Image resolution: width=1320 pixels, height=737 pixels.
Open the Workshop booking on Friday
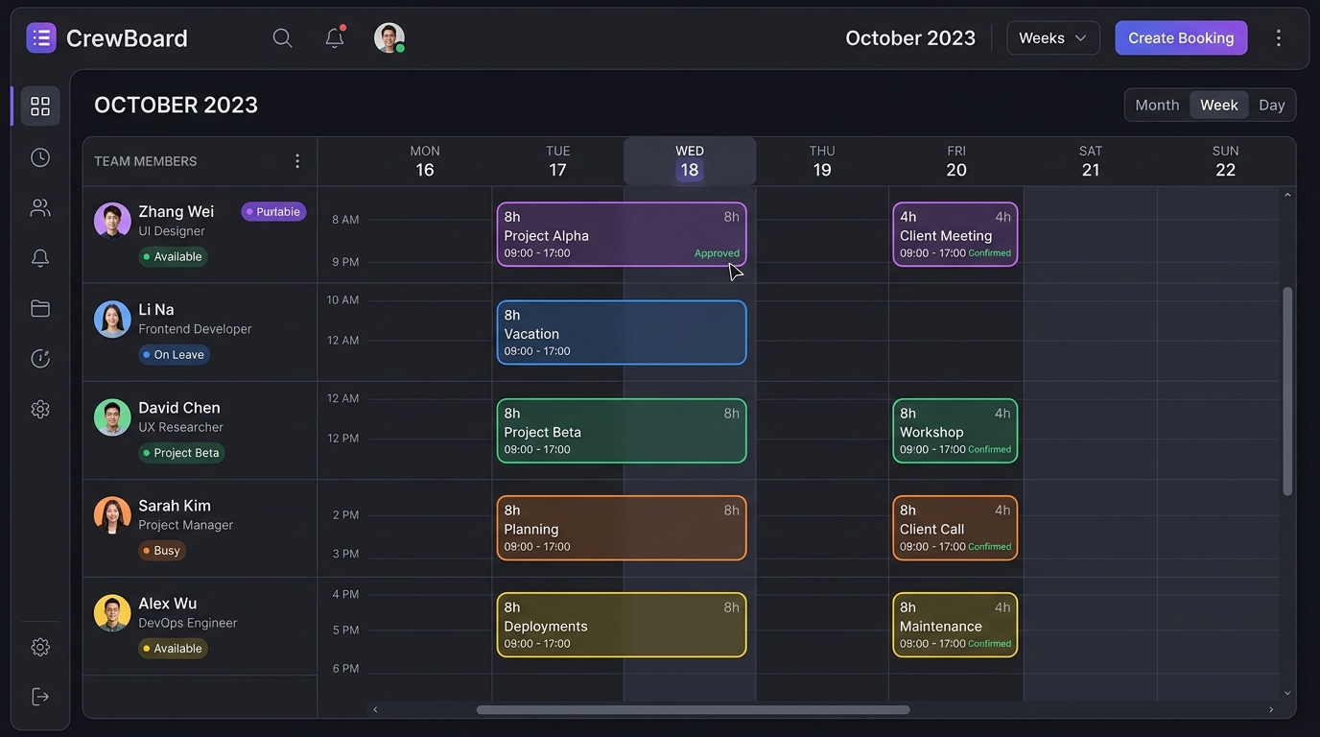[955, 431]
